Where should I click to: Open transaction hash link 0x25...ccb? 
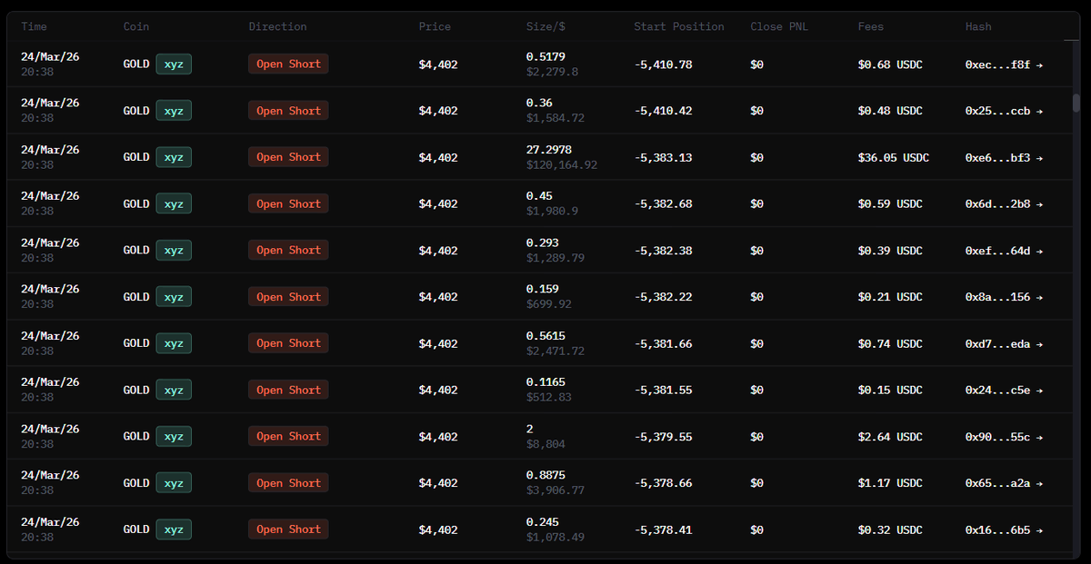tap(997, 112)
